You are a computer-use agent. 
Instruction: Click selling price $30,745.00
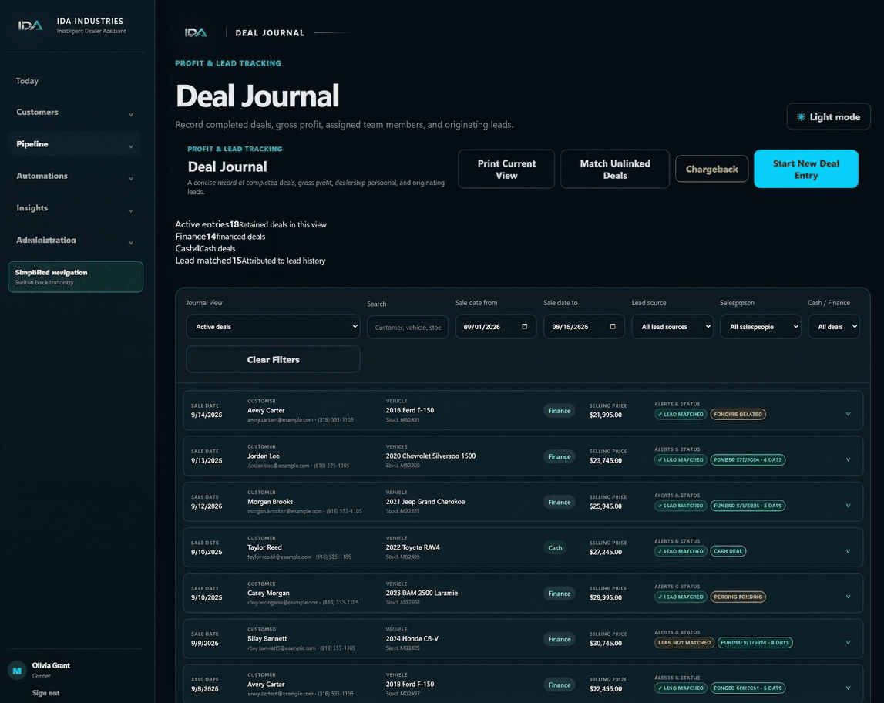[606, 643]
